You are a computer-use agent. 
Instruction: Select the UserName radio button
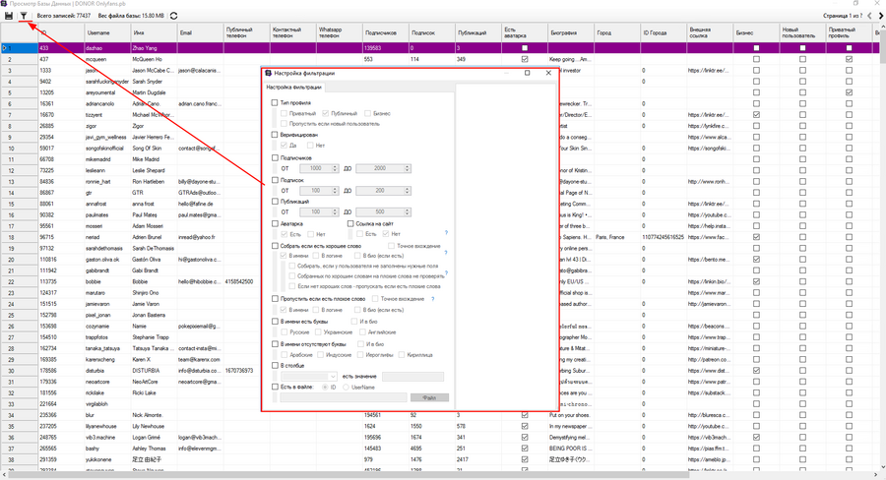pos(346,388)
